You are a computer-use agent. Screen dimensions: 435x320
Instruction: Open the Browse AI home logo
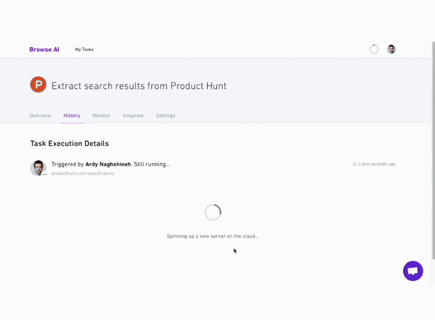click(x=44, y=49)
